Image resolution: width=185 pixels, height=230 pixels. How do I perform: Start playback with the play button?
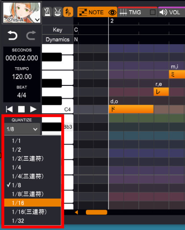pos(33,109)
